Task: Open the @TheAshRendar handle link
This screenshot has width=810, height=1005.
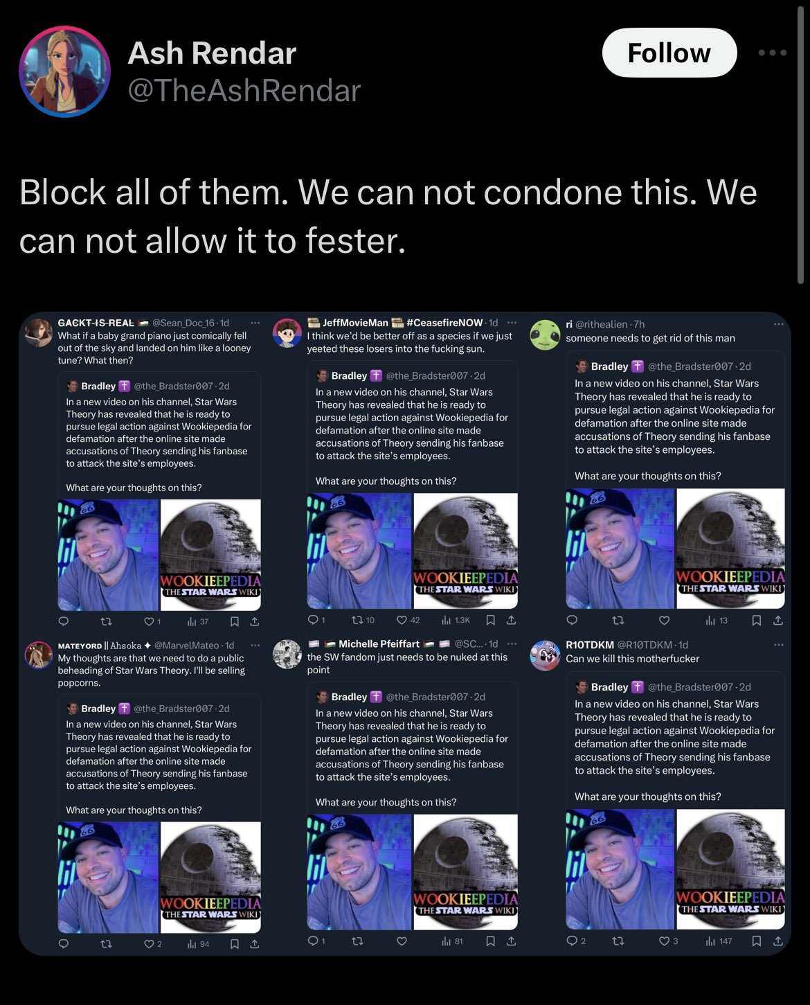Action: 244,91
